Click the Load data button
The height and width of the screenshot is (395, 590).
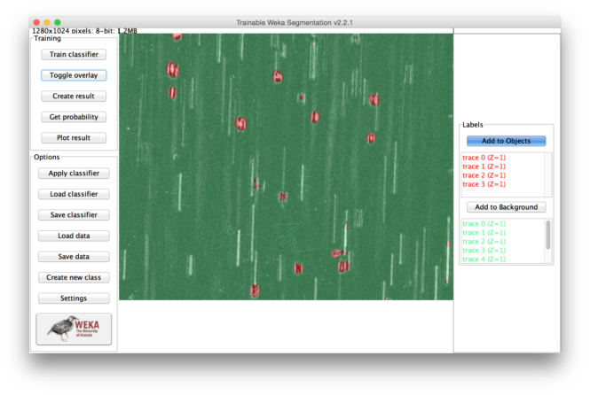click(74, 236)
